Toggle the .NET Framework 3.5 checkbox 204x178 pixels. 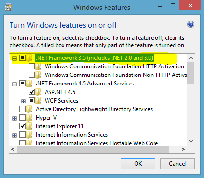(22, 58)
